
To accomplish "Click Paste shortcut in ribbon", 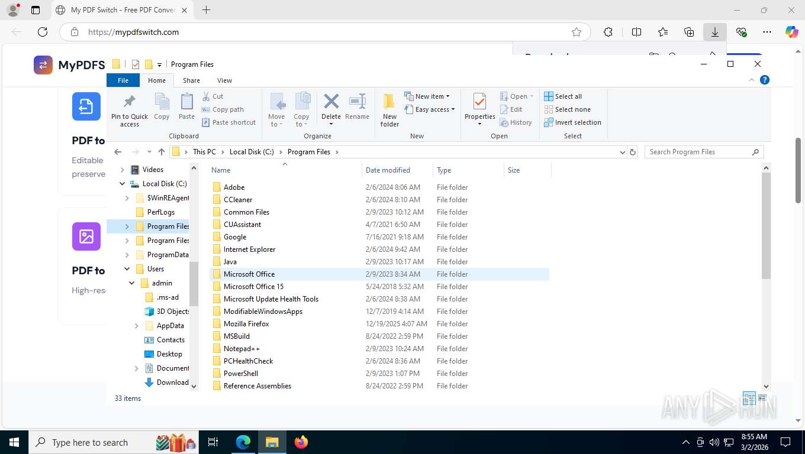I will coord(228,122).
